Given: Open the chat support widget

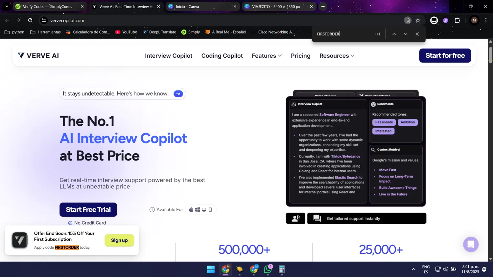Looking at the screenshot, I should click(x=471, y=245).
